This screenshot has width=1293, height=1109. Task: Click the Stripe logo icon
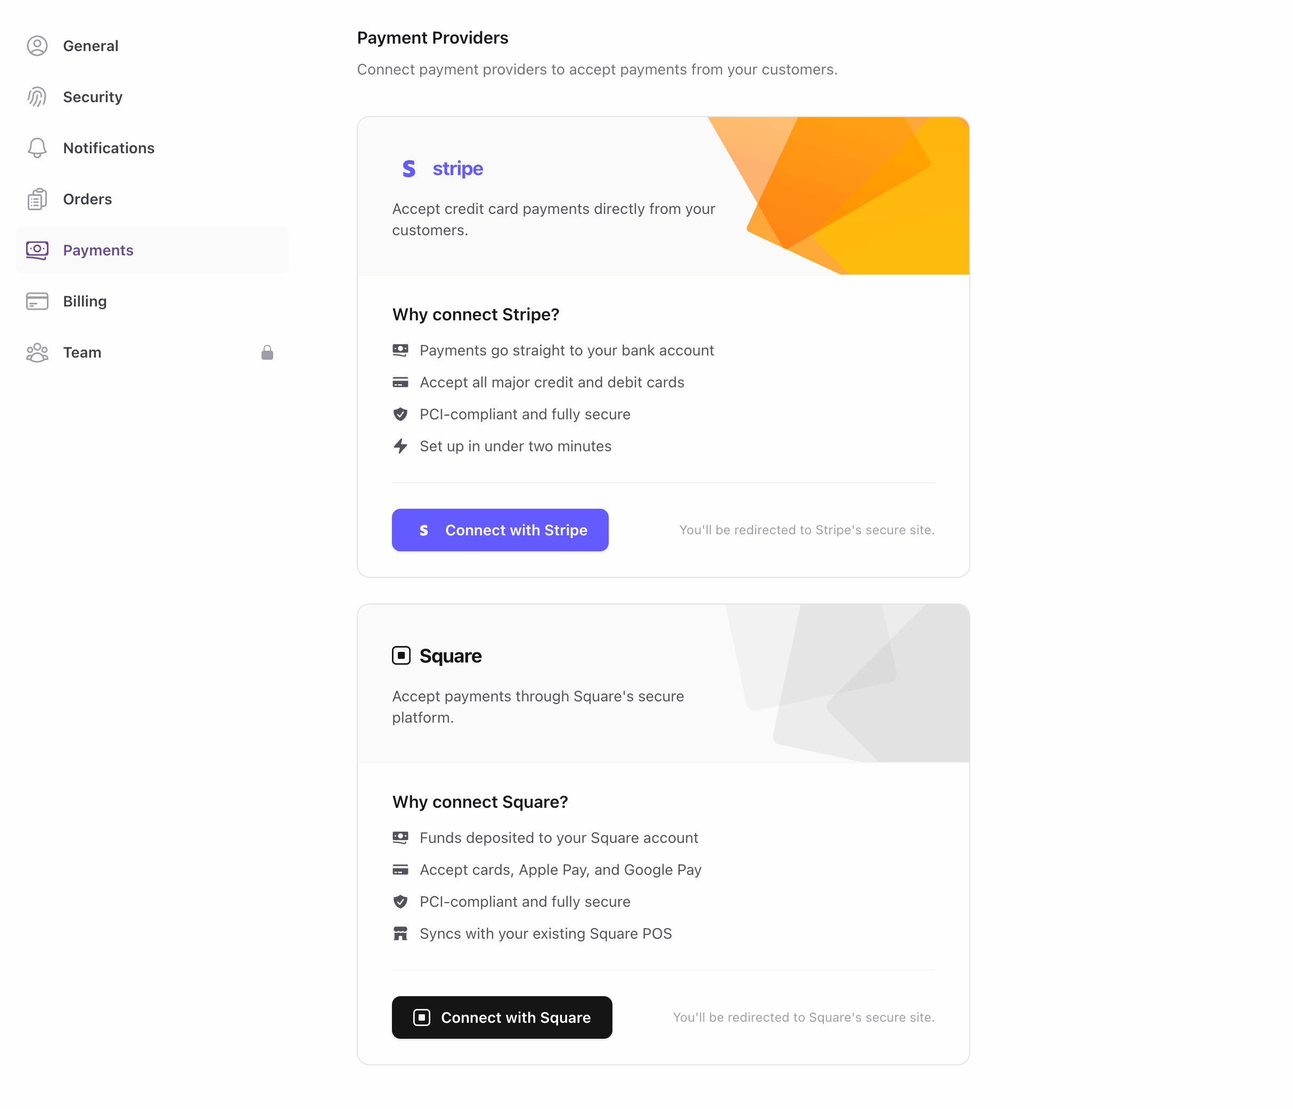coord(409,168)
